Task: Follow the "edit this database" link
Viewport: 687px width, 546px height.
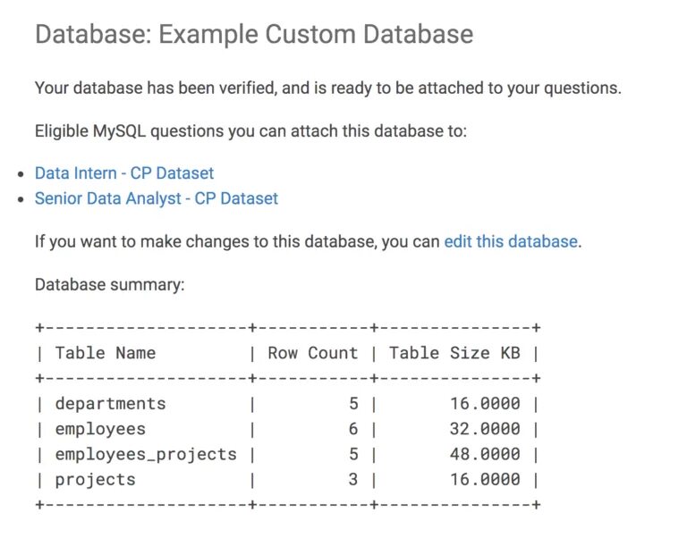Action: pyautogui.click(x=511, y=241)
